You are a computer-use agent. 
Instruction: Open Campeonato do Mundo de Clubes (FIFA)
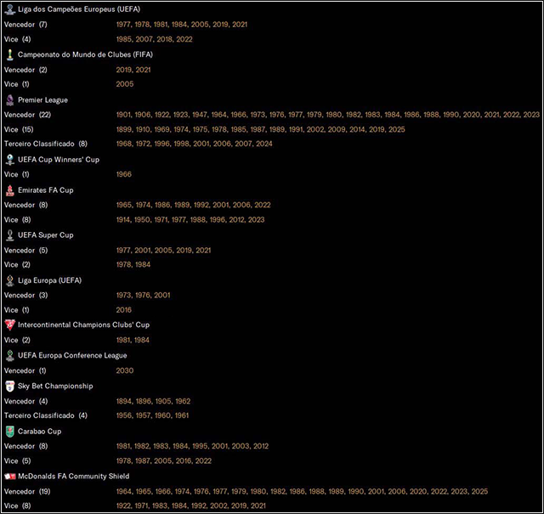point(85,54)
